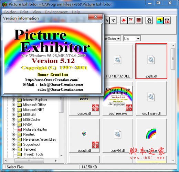Click the red brick wall icon
This screenshot has height=172, width=179.
point(139,21)
